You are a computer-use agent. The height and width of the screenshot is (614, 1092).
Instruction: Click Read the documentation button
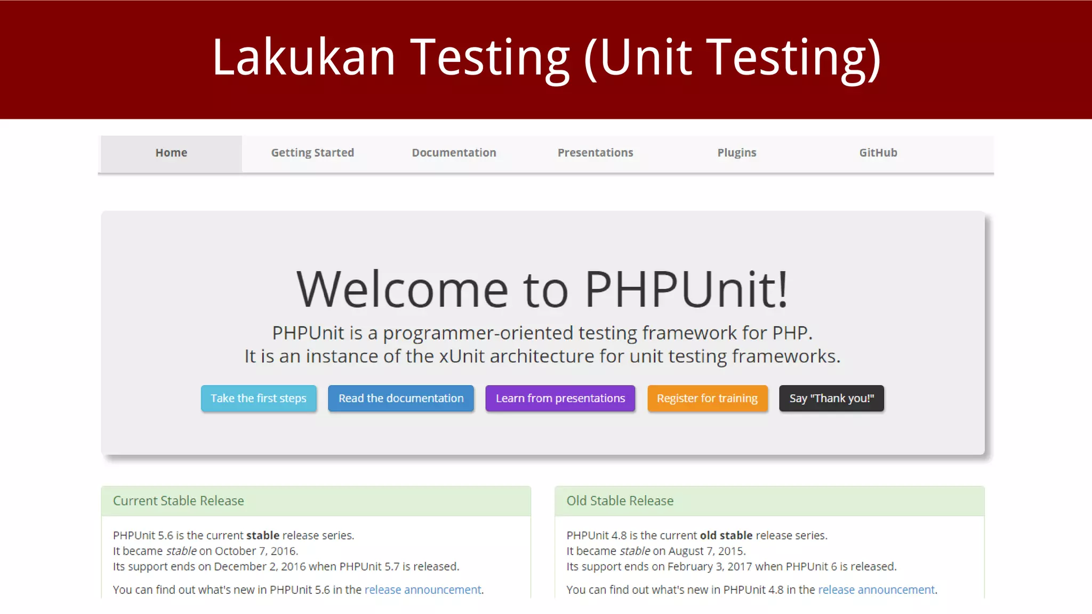401,398
